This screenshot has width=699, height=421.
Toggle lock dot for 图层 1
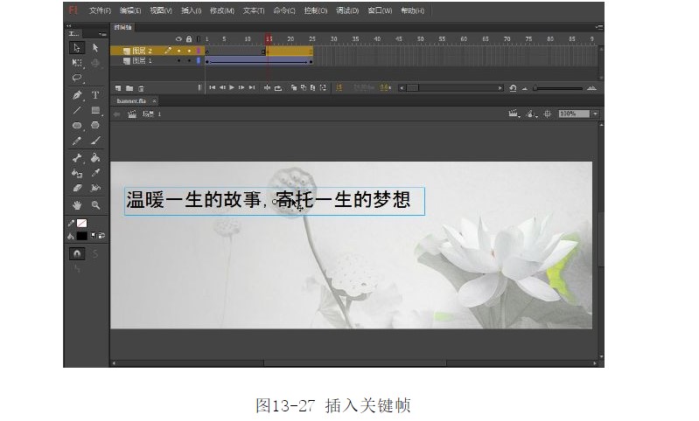click(188, 61)
